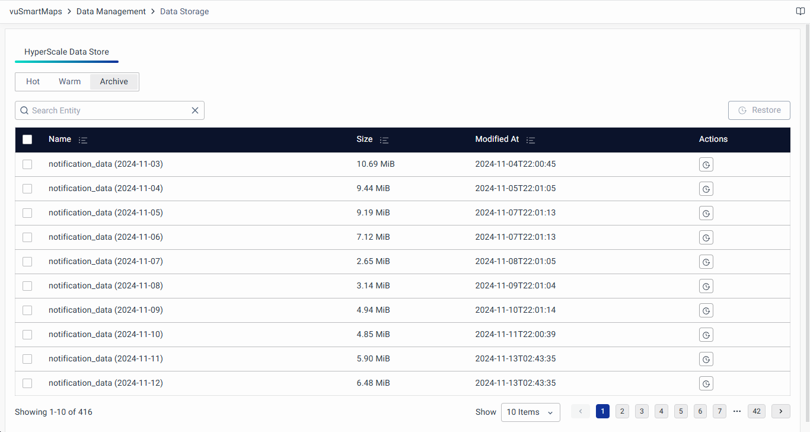The image size is (810, 432).
Task: Click the Restore button
Action: tap(759, 110)
